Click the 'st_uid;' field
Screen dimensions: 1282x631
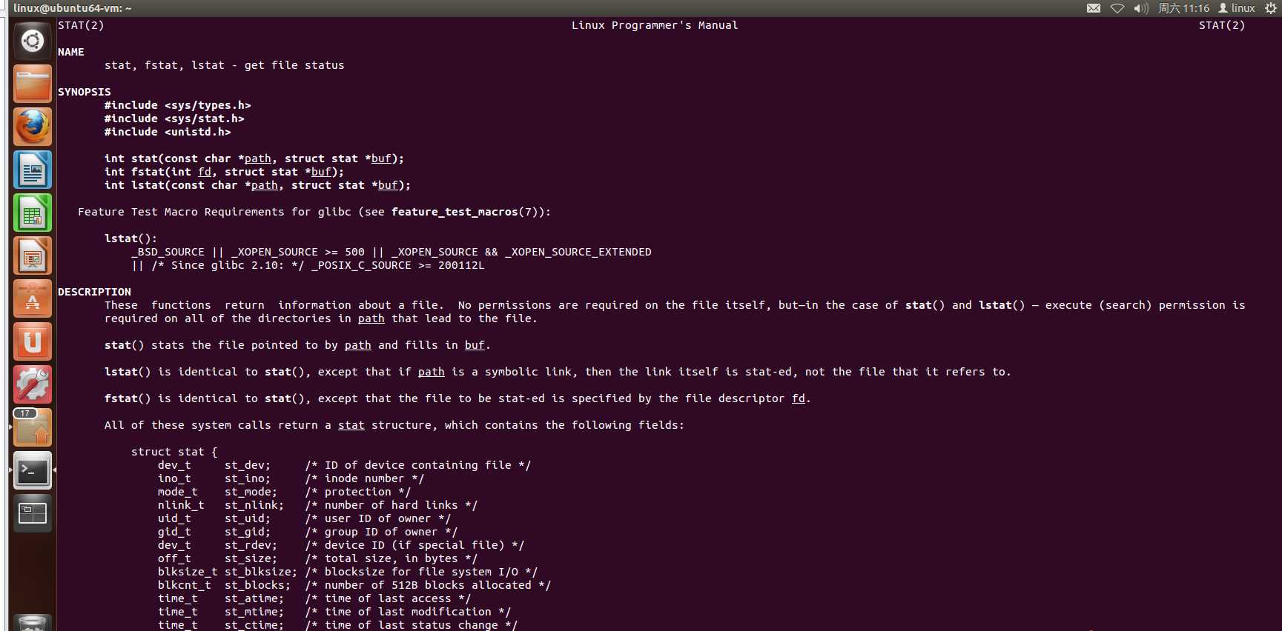pos(248,518)
